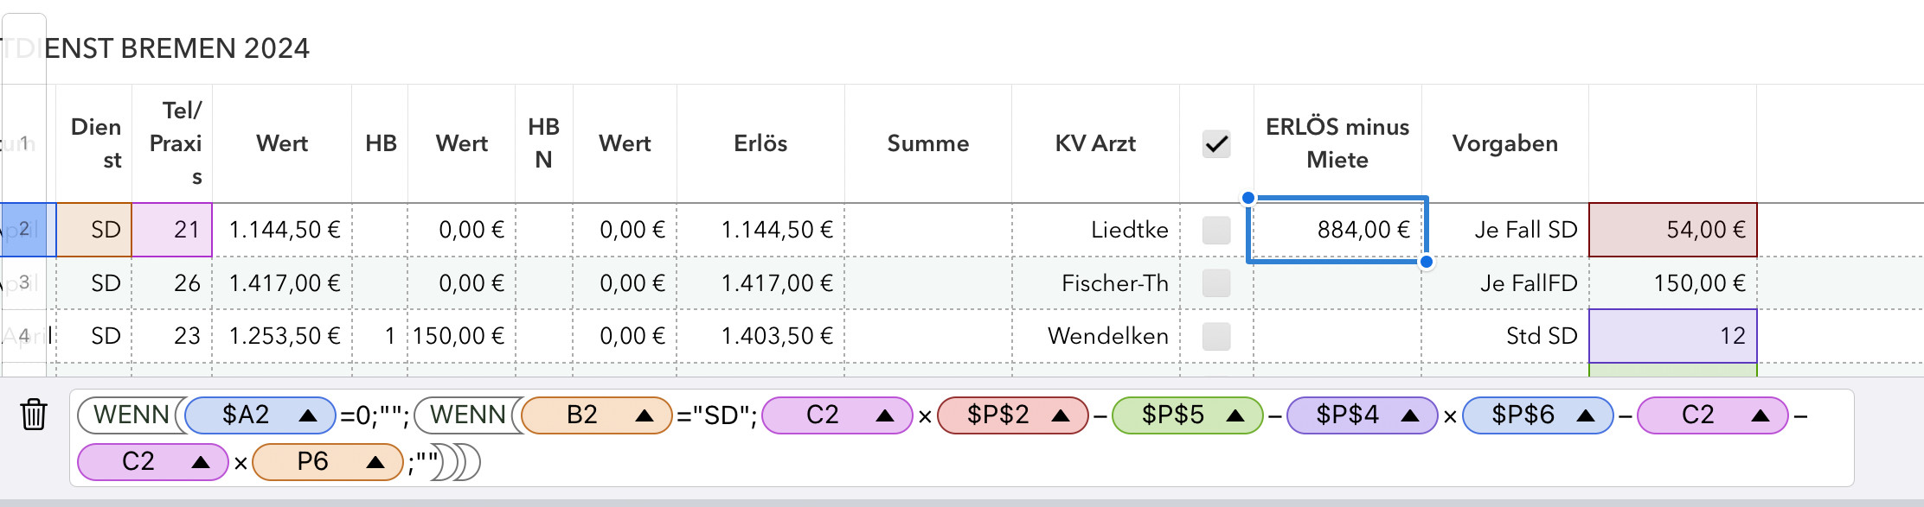Viewport: 1924px width, 507px height.
Task: Toggle the checkbox next to Fischer-Th
Action: click(x=1216, y=283)
